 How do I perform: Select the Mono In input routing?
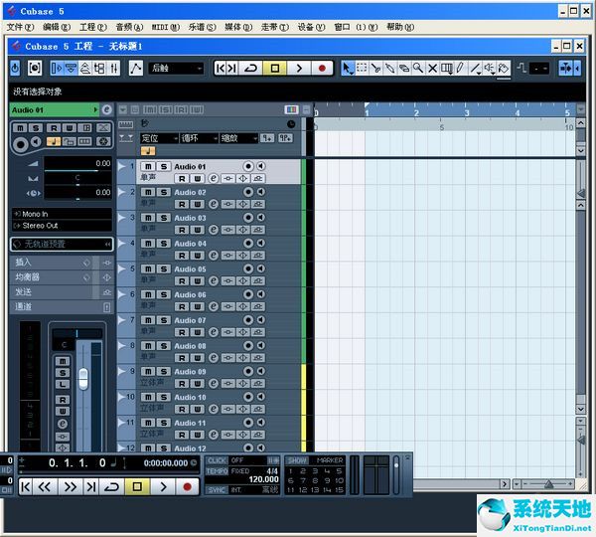[62, 214]
